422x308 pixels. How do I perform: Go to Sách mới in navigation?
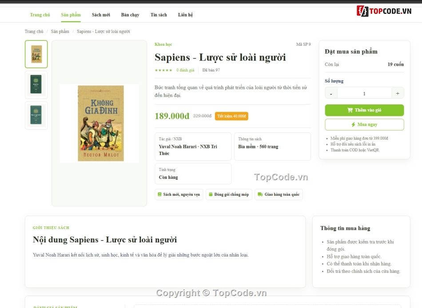click(101, 15)
